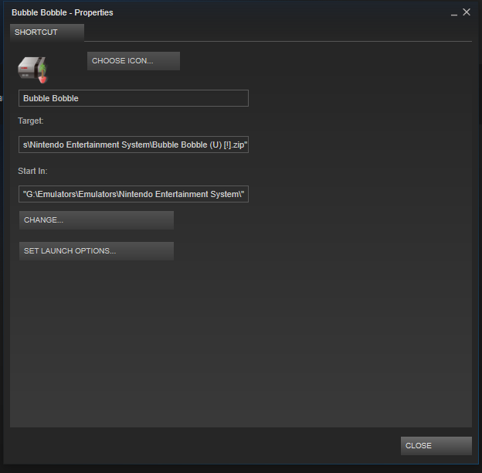Image resolution: width=482 pixels, height=473 pixels.
Task: Click into the Start In directory field
Action: (x=133, y=194)
